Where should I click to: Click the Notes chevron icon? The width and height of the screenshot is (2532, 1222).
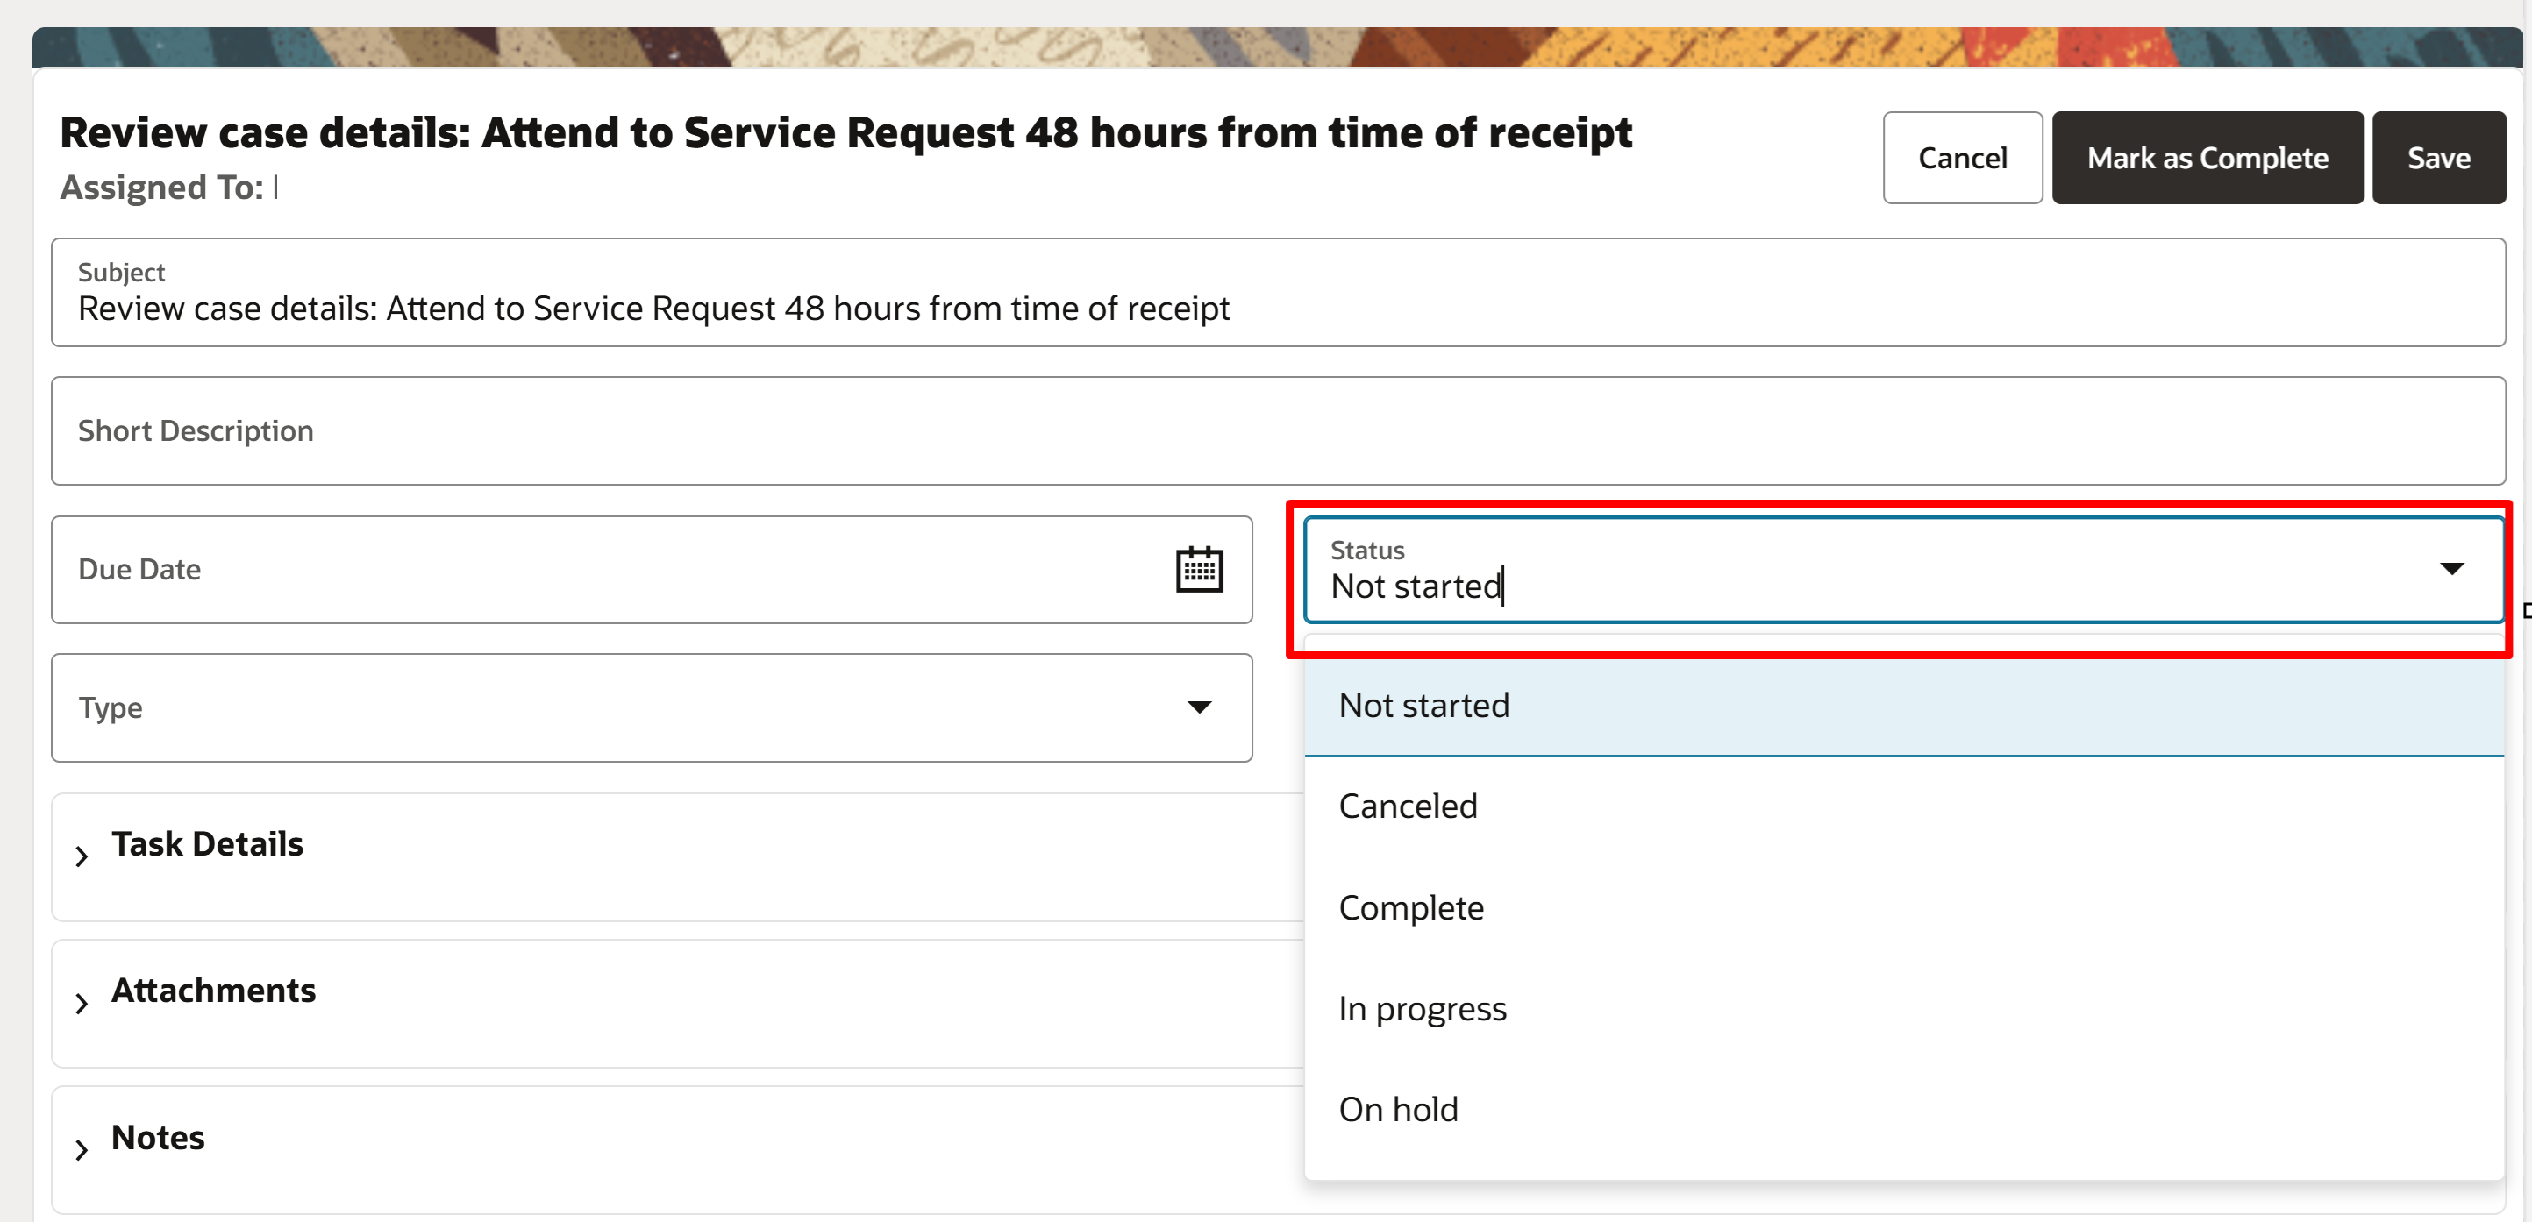pyautogui.click(x=82, y=1148)
